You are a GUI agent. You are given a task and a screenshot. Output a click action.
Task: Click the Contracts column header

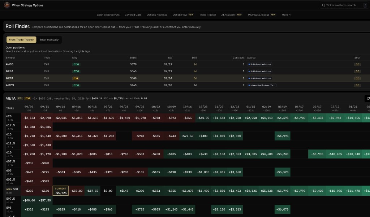[x=238, y=57]
